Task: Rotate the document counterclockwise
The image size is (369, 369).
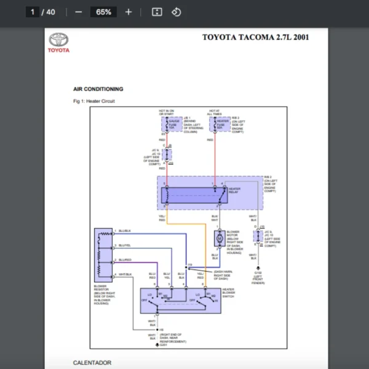Action: pos(177,12)
